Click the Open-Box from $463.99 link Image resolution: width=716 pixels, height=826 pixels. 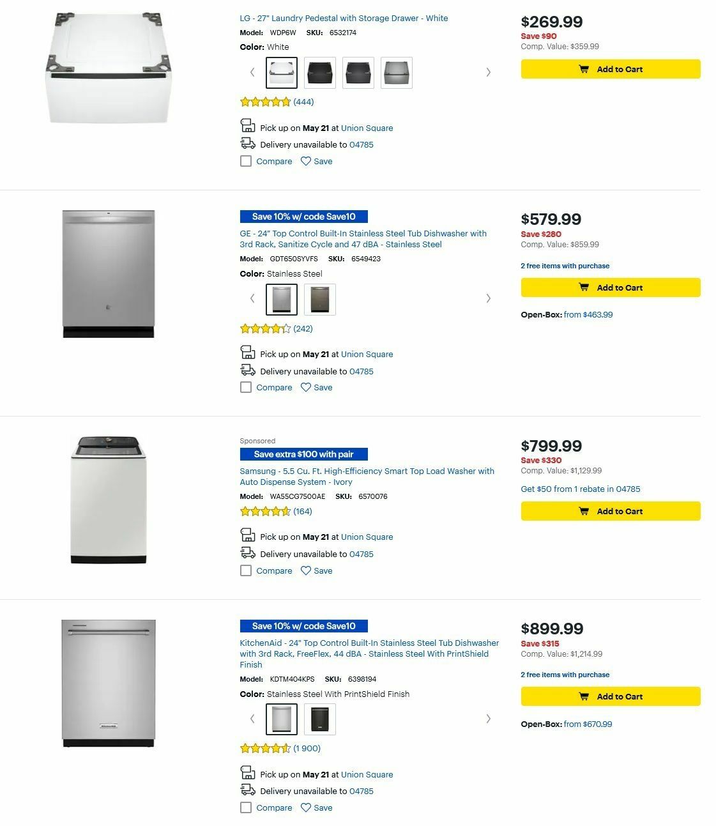[x=589, y=314]
